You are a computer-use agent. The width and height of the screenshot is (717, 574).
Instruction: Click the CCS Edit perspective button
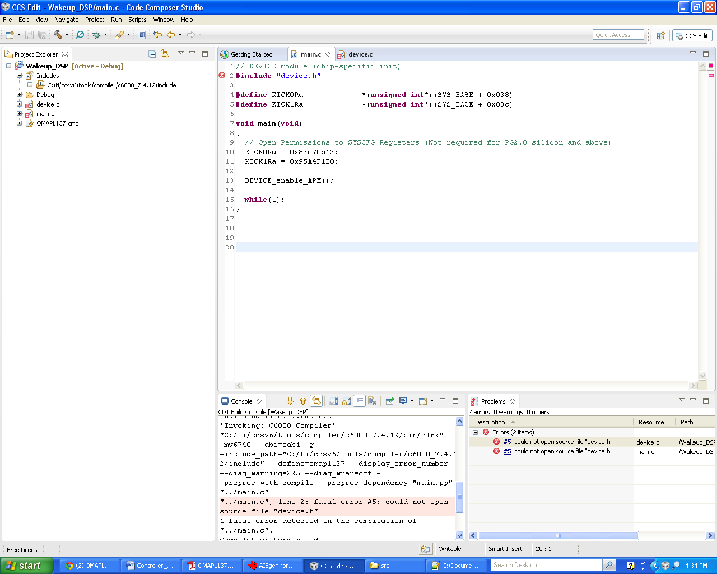(x=692, y=35)
